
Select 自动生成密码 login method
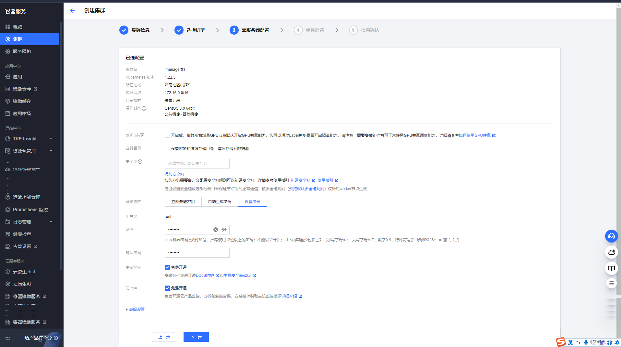pyautogui.click(x=220, y=202)
